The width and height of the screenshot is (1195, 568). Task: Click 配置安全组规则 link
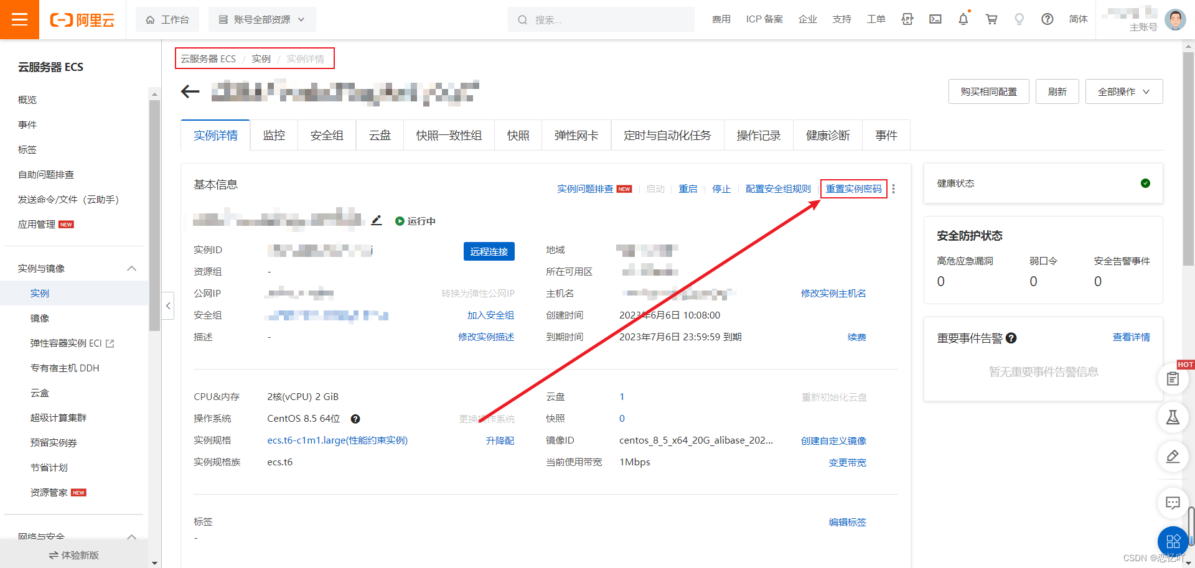pos(778,189)
